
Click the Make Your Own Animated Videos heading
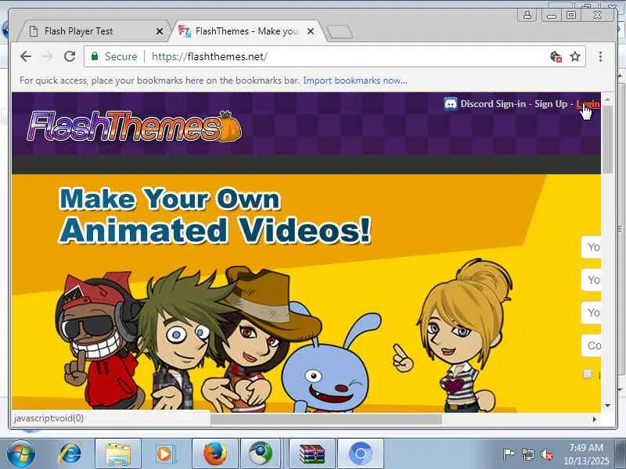pos(215,214)
